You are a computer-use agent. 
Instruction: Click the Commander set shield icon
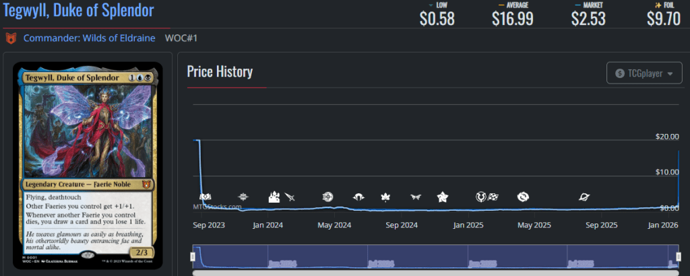click(x=11, y=38)
